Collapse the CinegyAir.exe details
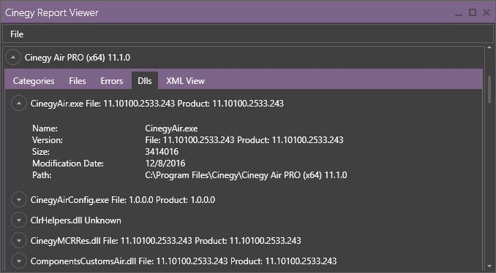 [x=19, y=104]
